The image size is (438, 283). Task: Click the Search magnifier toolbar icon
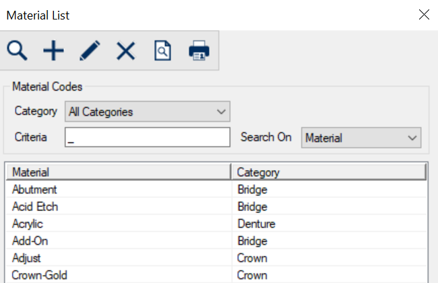pyautogui.click(x=18, y=50)
